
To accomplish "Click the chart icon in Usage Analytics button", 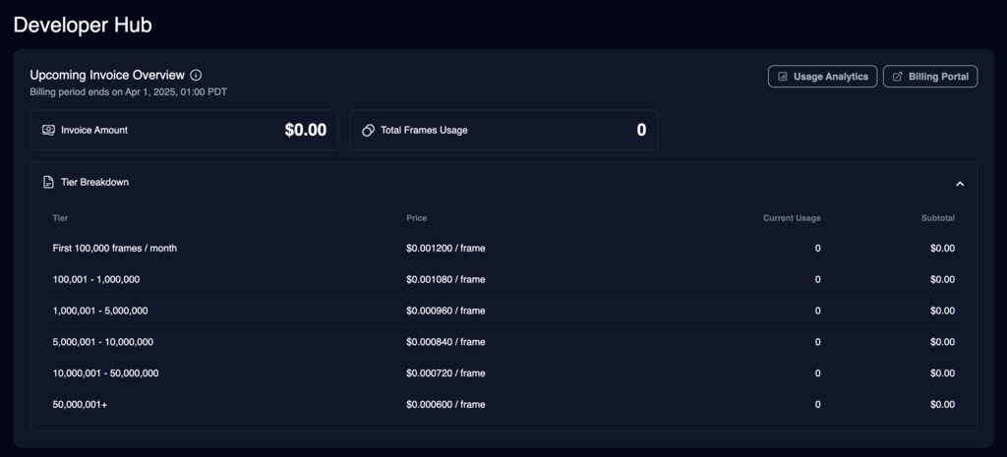I will pyautogui.click(x=782, y=77).
